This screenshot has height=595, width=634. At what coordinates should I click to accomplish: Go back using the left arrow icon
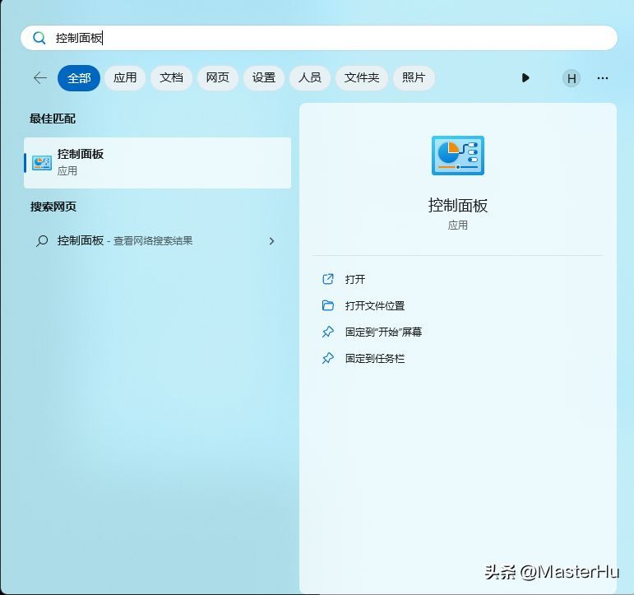pyautogui.click(x=40, y=77)
